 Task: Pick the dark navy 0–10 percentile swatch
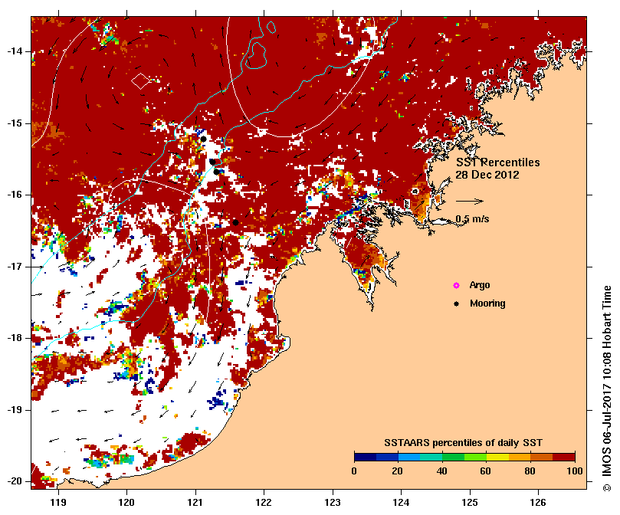coord(366,457)
